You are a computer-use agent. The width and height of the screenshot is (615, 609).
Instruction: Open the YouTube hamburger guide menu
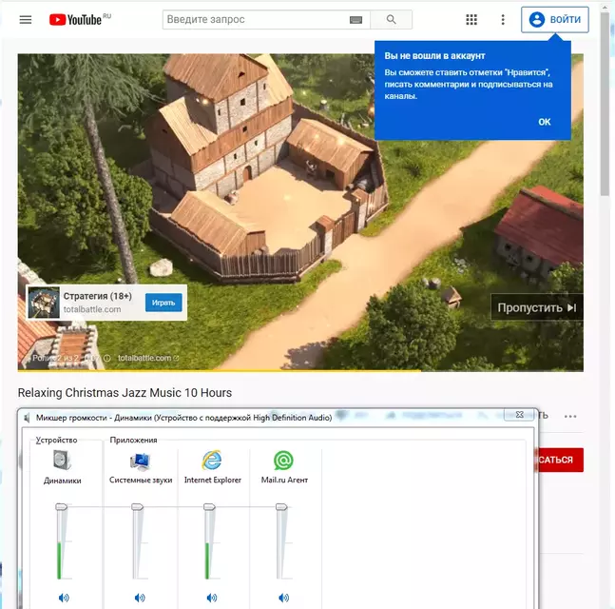(26, 19)
